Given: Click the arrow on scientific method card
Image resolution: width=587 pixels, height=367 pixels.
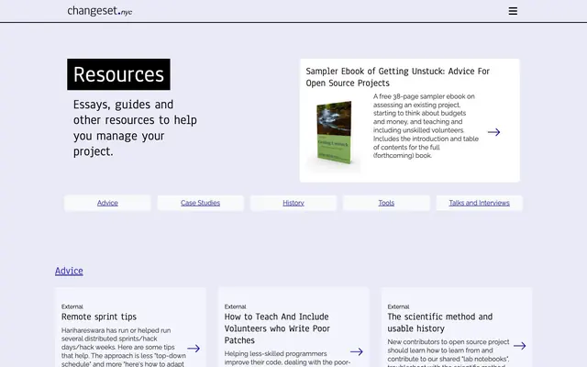Looking at the screenshot, I should tap(520, 346).
